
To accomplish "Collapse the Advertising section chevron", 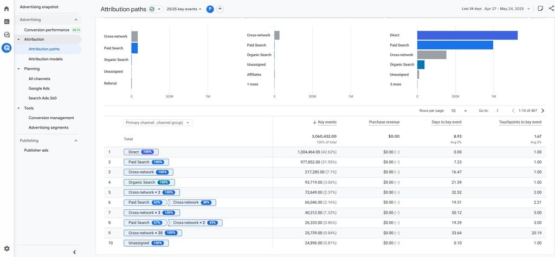I will point(76,20).
